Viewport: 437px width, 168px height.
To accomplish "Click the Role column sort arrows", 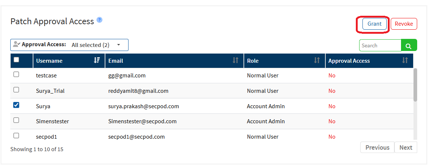I will (317, 61).
